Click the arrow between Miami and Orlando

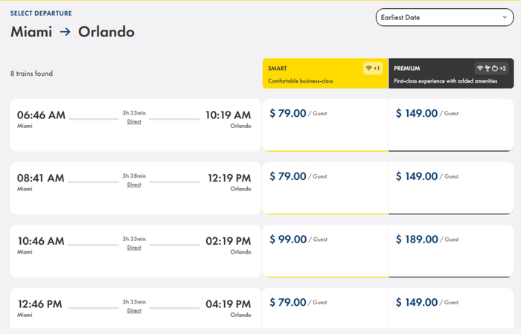(x=65, y=32)
